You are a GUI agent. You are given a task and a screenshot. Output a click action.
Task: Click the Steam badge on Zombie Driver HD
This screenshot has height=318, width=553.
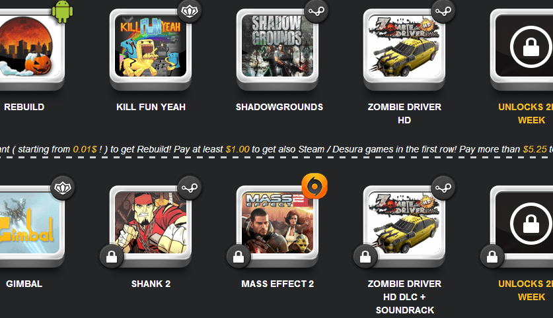pyautogui.click(x=444, y=11)
